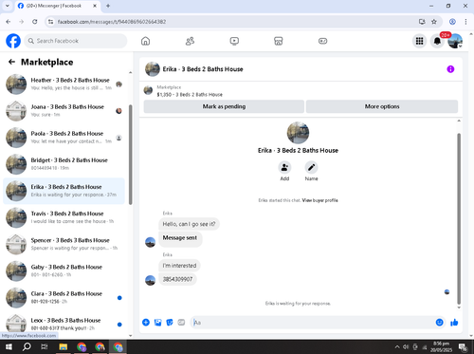The image size is (474, 354).
Task: Click the More options button
Action: (382, 106)
